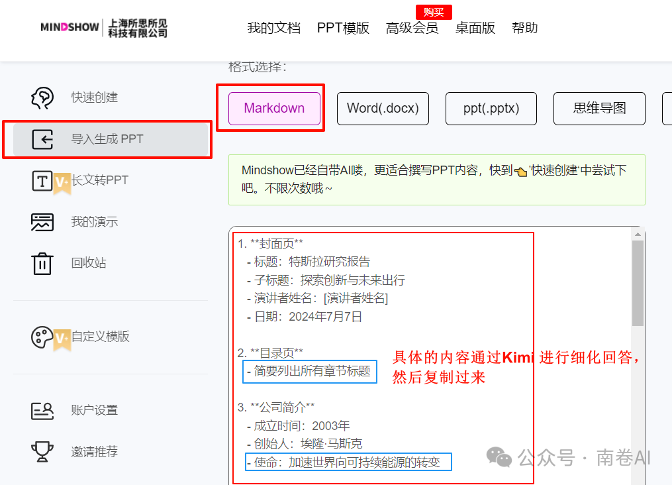Viewport: 672px width, 485px height.
Task: Choose the Markdown format button
Action: [274, 109]
